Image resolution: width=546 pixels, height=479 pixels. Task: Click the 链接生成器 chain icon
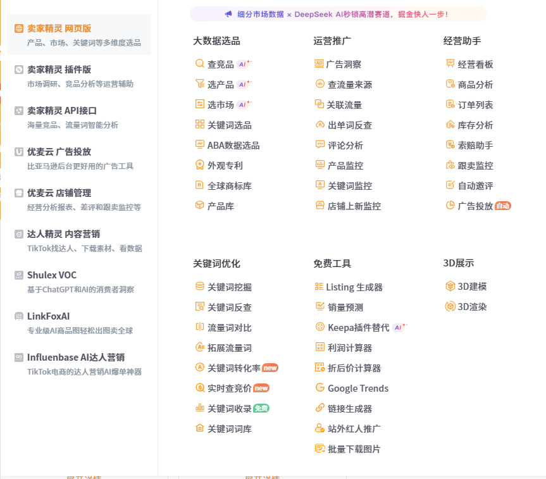pos(320,408)
